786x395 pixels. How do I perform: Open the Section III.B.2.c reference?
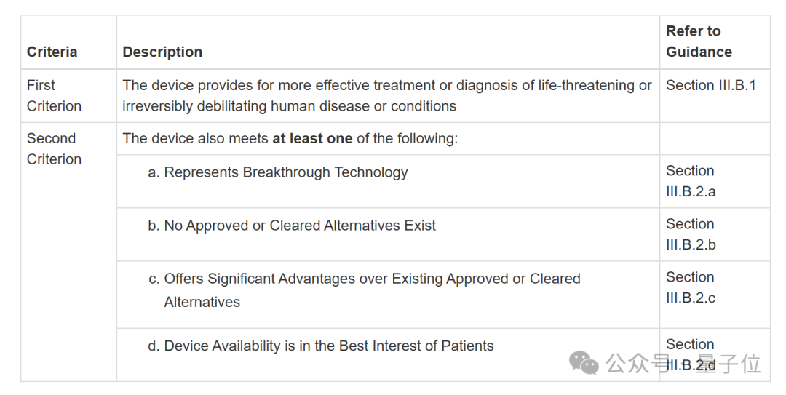(691, 287)
